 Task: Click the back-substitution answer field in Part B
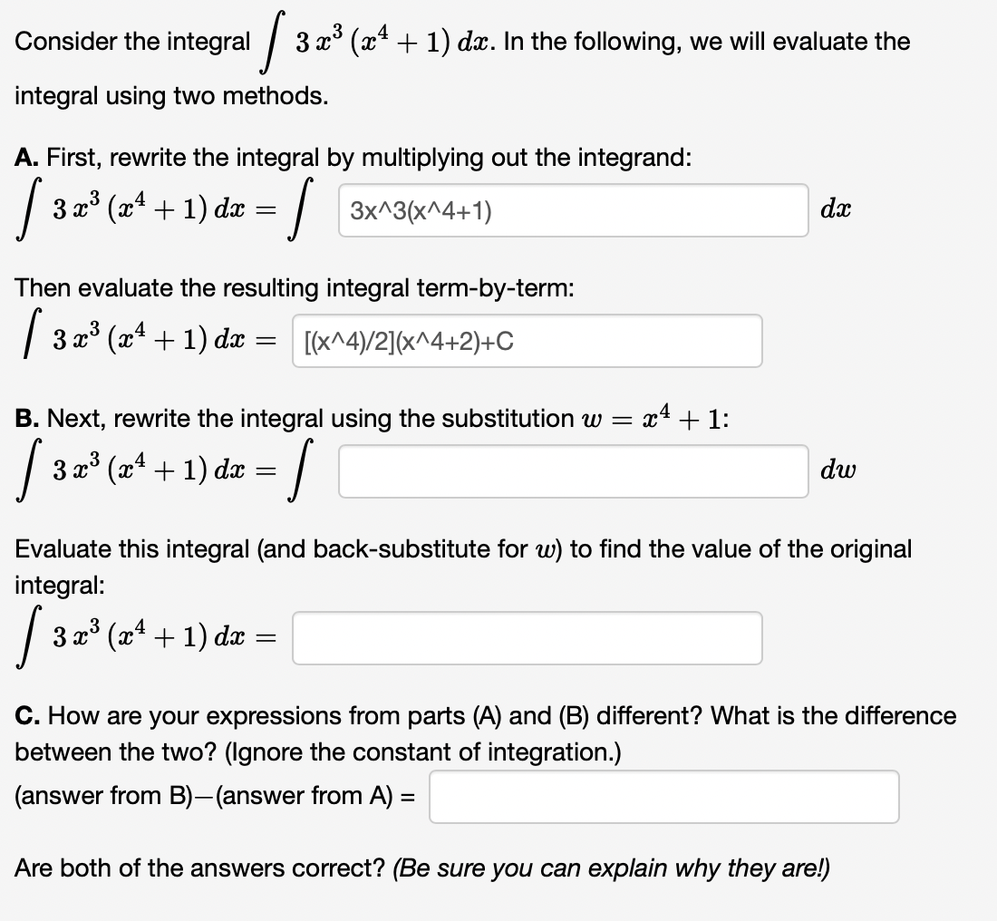click(526, 638)
